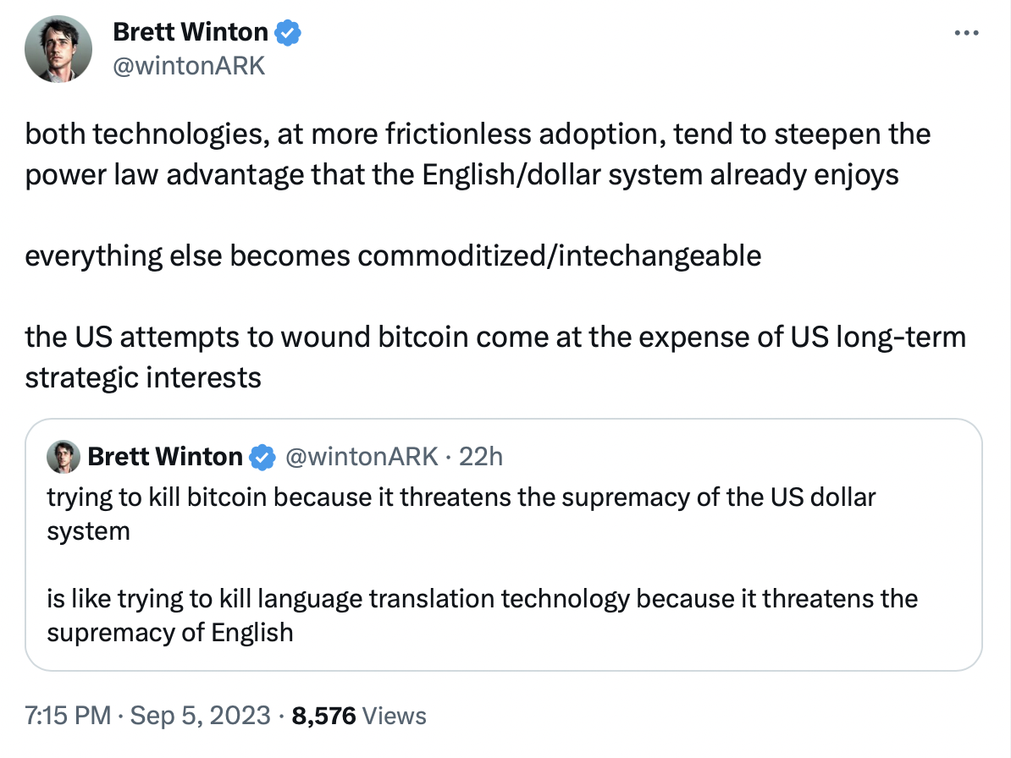The image size is (1011, 758).
Task: Click the line starting "both technologies, at more frictionless"
Action: click(x=478, y=135)
